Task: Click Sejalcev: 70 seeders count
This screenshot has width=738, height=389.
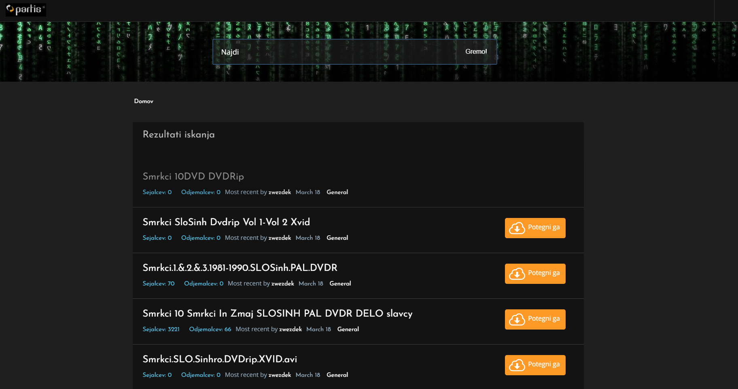Action: 159,283
